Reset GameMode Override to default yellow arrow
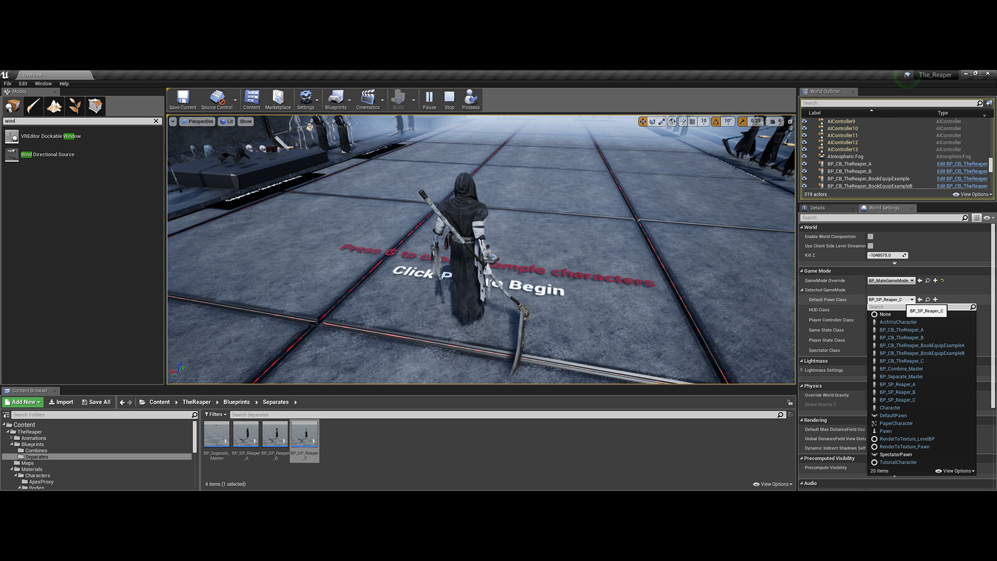Screen dimensions: 997x561 pyautogui.click(x=942, y=280)
